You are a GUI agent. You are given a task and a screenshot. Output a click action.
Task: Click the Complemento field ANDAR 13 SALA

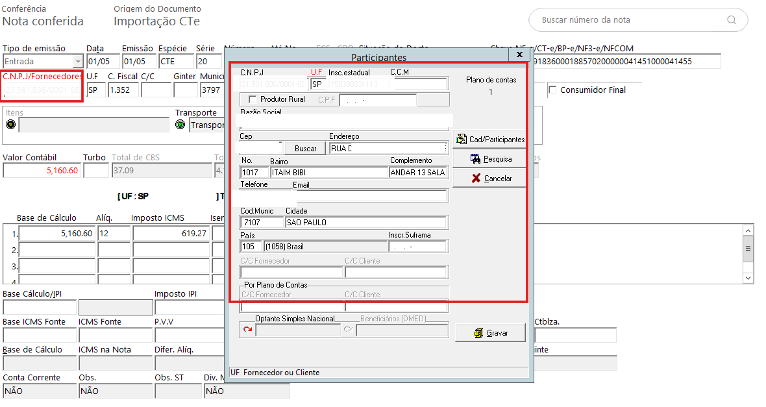coord(418,173)
